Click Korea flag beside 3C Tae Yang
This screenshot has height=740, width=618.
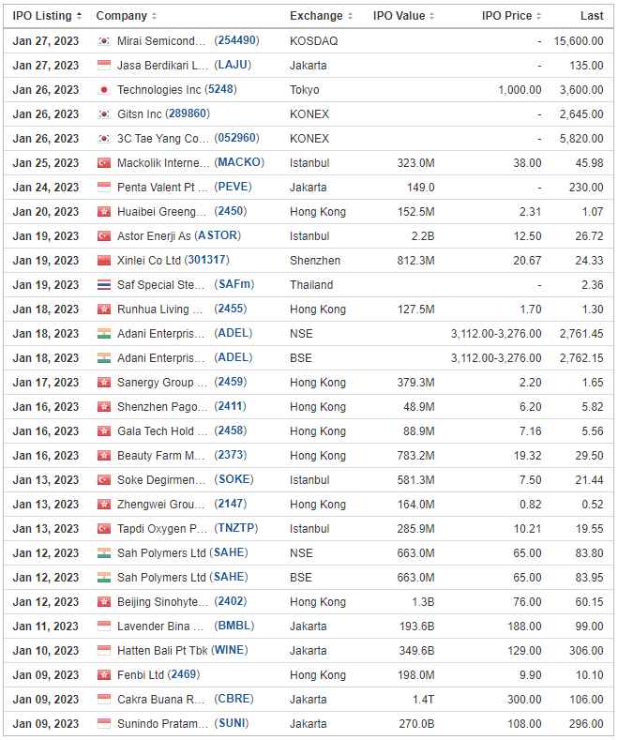point(104,139)
